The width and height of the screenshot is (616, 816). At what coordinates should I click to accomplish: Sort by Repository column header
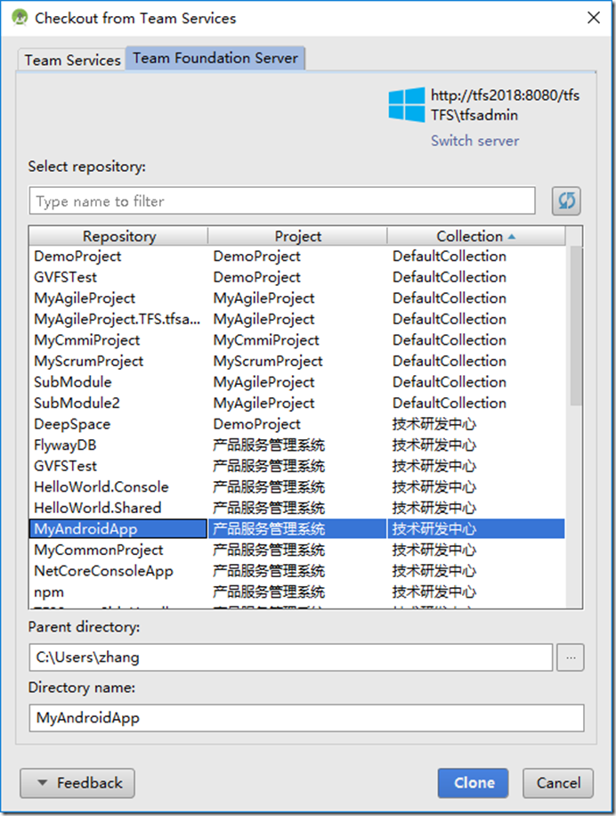[118, 236]
